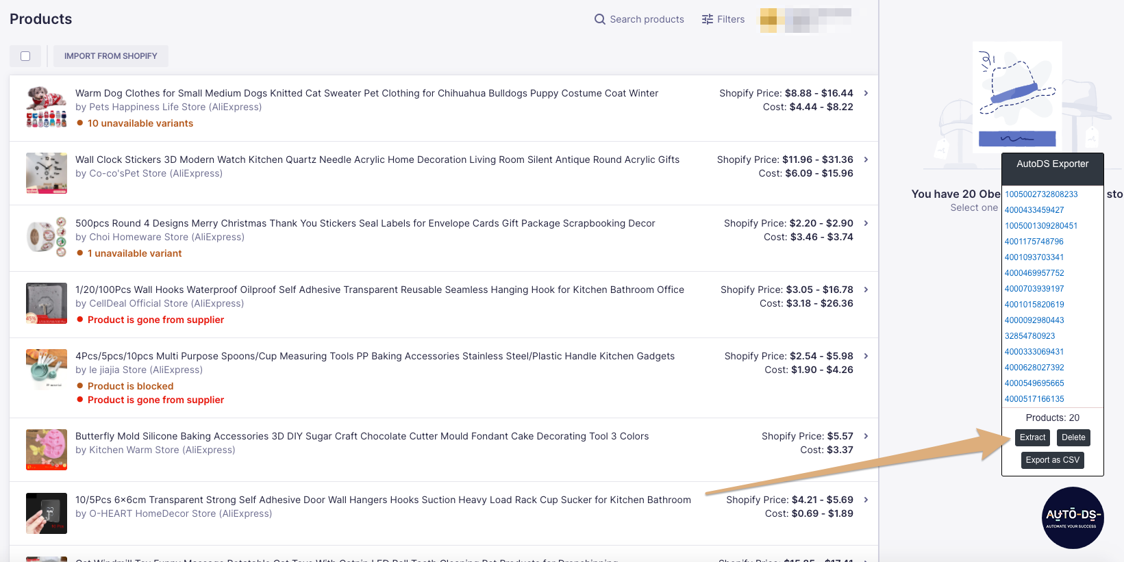The height and width of the screenshot is (562, 1124).
Task: Click the 500pcs Round 4 Designs title
Action: (x=365, y=223)
